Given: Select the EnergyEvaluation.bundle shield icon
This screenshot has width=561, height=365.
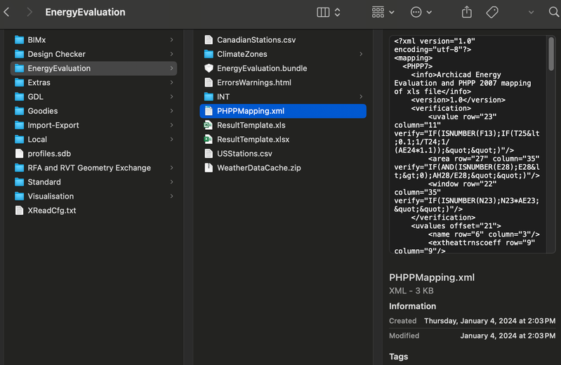Looking at the screenshot, I should click(x=209, y=68).
